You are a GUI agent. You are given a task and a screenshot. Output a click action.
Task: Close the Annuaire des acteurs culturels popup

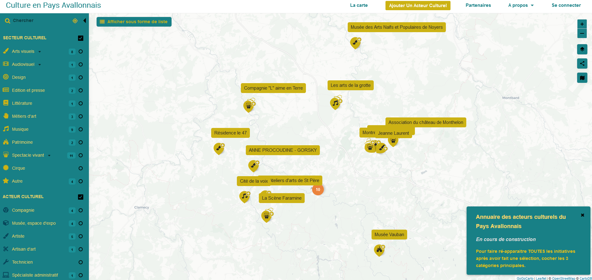[582, 215]
